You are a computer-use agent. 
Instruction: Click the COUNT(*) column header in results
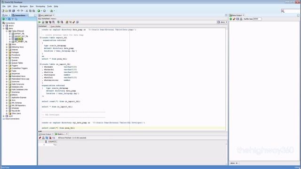click(52, 142)
